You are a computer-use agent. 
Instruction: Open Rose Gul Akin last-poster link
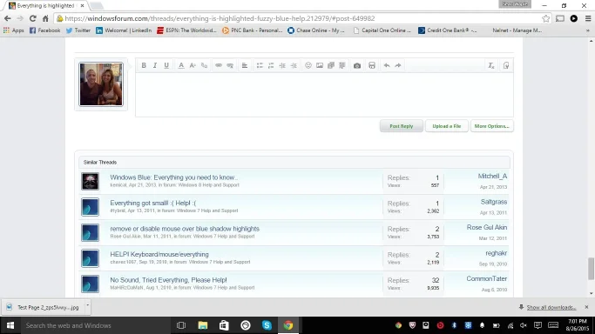coord(487,227)
